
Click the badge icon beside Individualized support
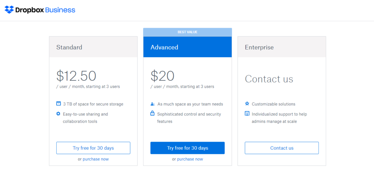coord(247,114)
